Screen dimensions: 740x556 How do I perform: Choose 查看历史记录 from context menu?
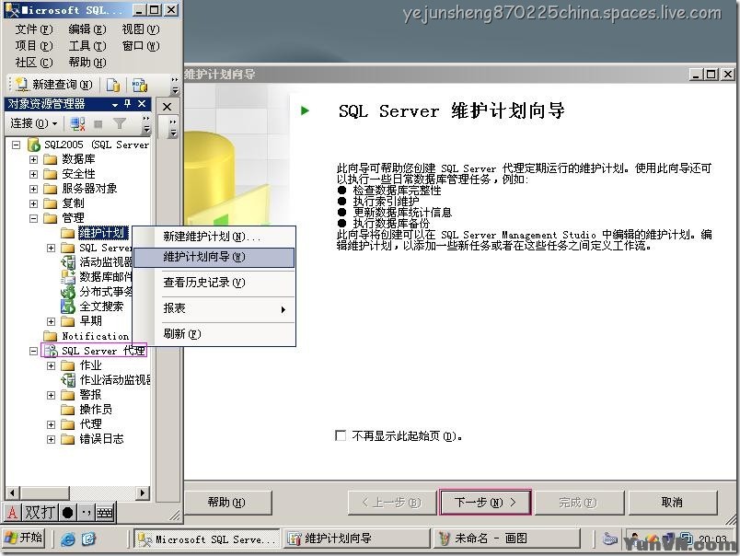(214, 283)
